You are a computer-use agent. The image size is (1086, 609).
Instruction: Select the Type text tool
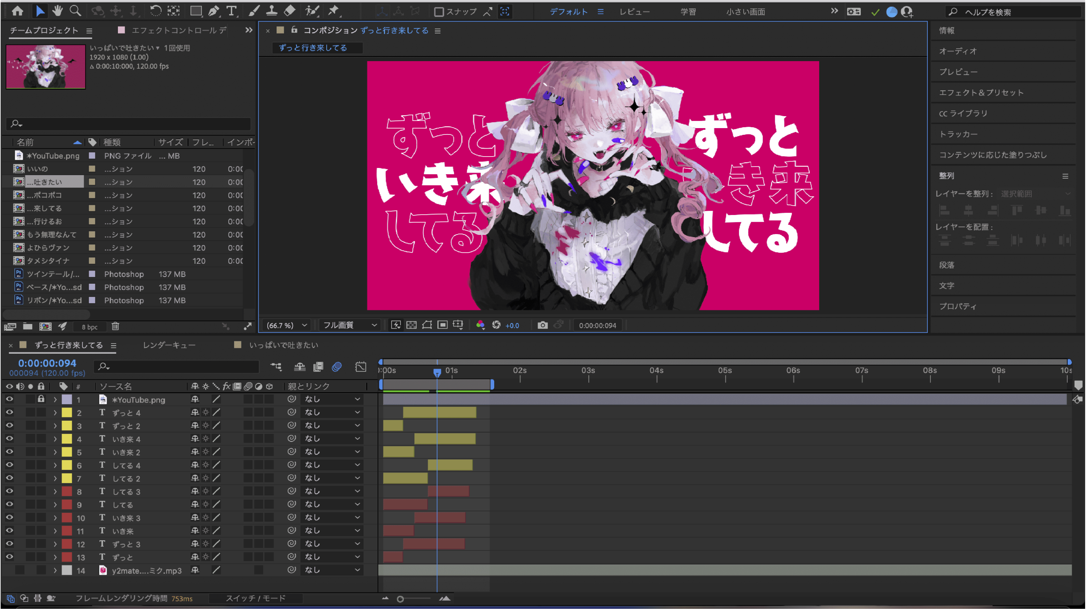(x=231, y=11)
